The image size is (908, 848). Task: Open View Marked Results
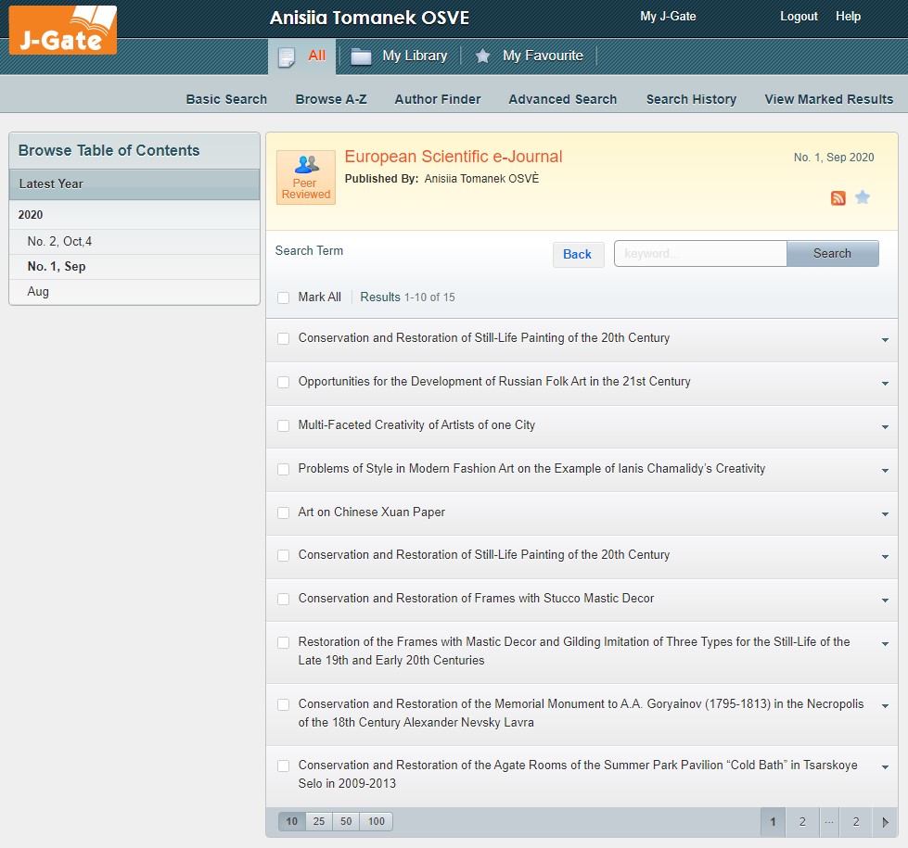(x=828, y=99)
